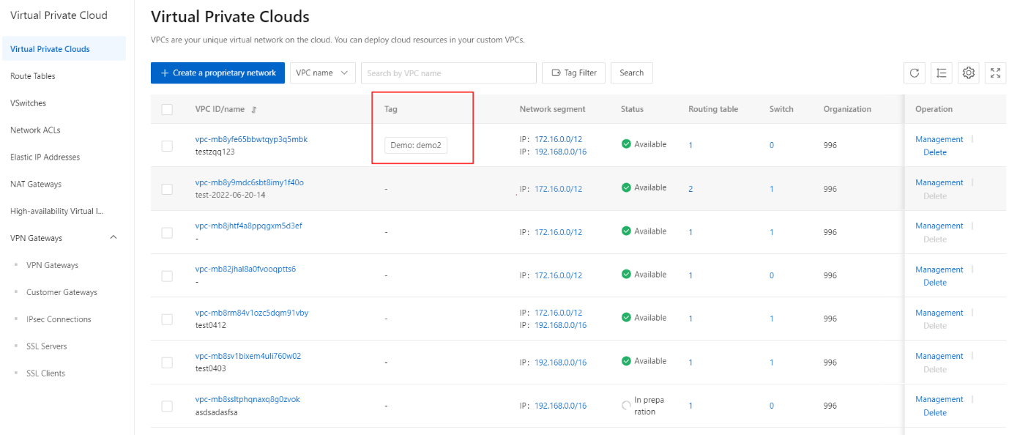
Task: Check the test-2022-06-20-14 VPC row
Action: click(x=167, y=189)
